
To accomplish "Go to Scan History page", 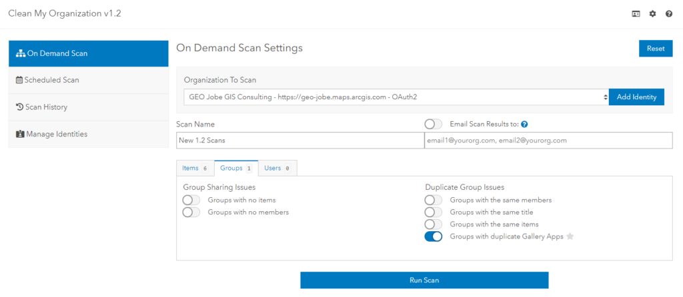I will pyautogui.click(x=88, y=107).
